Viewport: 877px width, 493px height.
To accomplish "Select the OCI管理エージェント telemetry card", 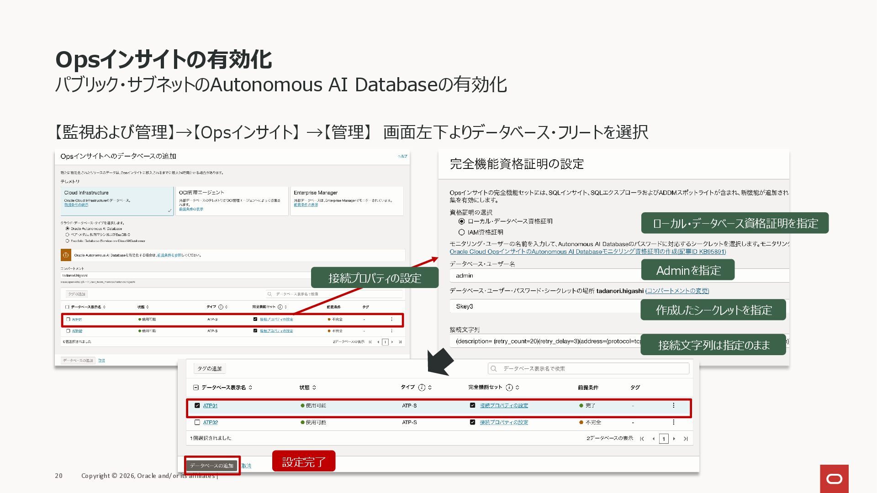I will [232, 201].
